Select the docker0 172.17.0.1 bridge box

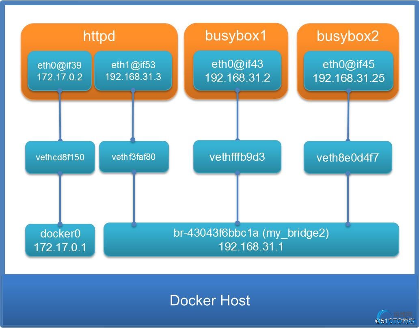point(60,240)
